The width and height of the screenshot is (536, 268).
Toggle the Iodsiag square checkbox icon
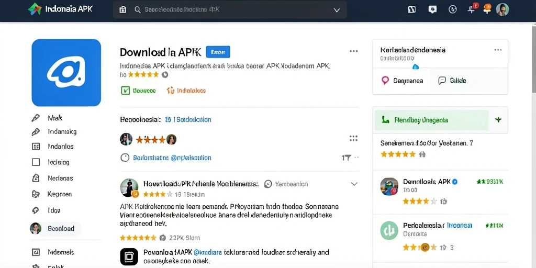coord(36,162)
